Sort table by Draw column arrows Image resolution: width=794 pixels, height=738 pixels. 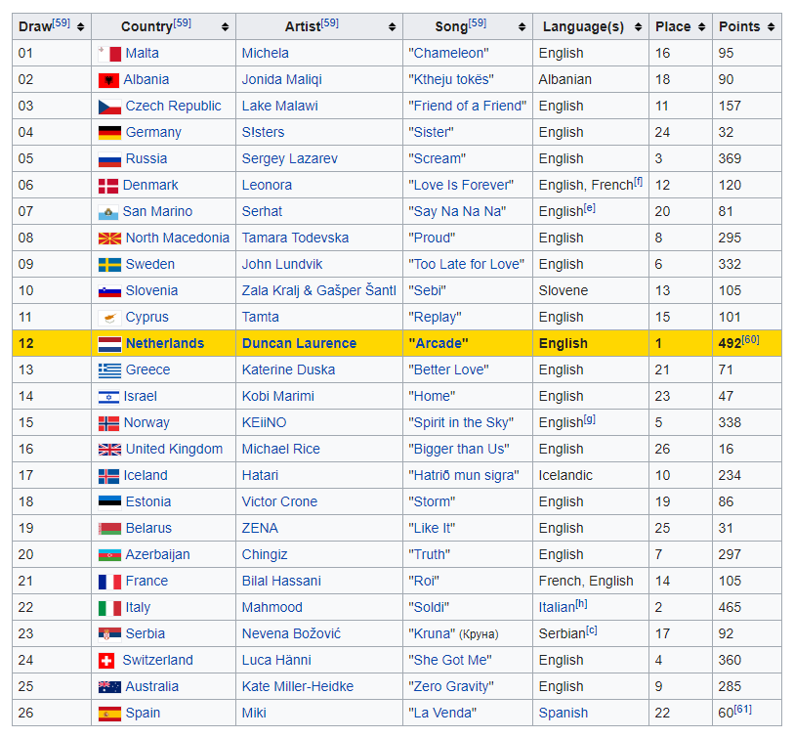tap(80, 26)
